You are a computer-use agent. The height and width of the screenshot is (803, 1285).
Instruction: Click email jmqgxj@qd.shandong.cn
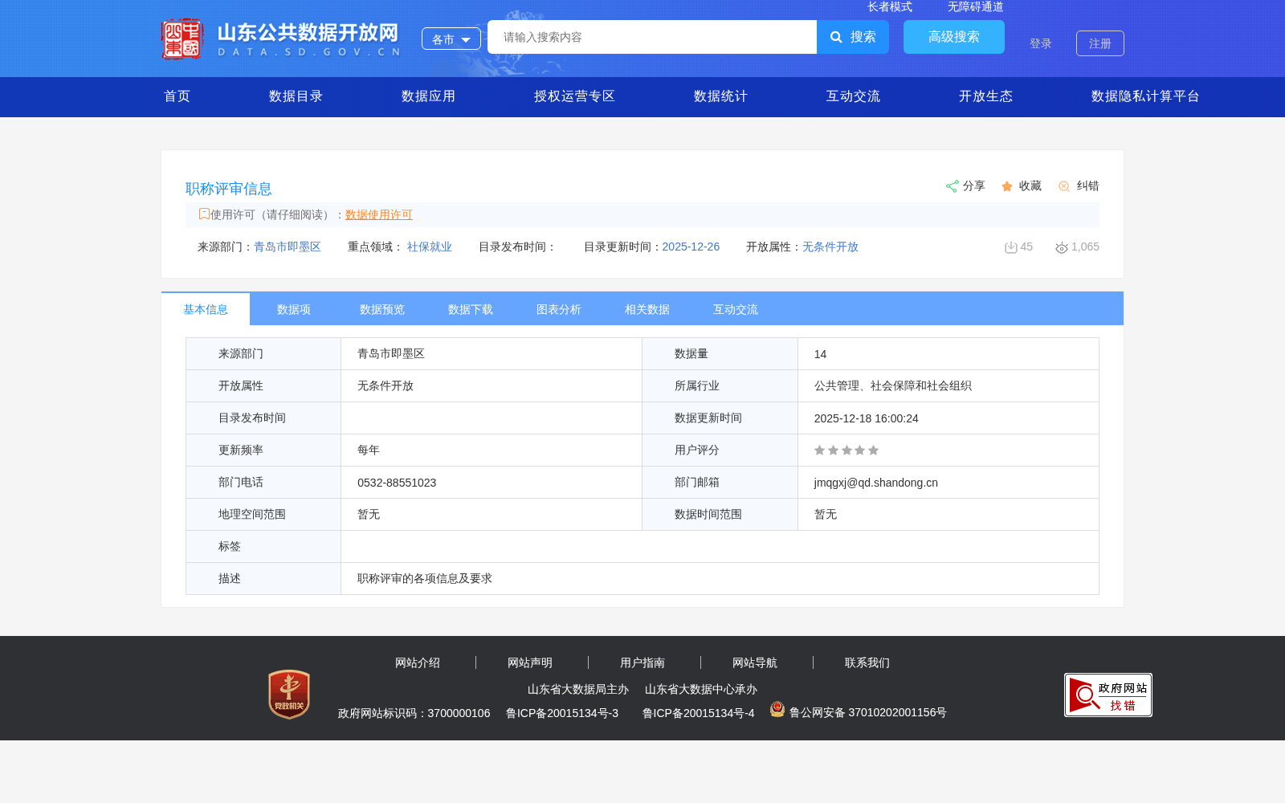[876, 483]
